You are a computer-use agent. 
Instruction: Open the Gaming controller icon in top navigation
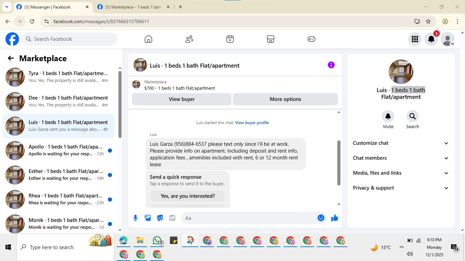(x=311, y=39)
